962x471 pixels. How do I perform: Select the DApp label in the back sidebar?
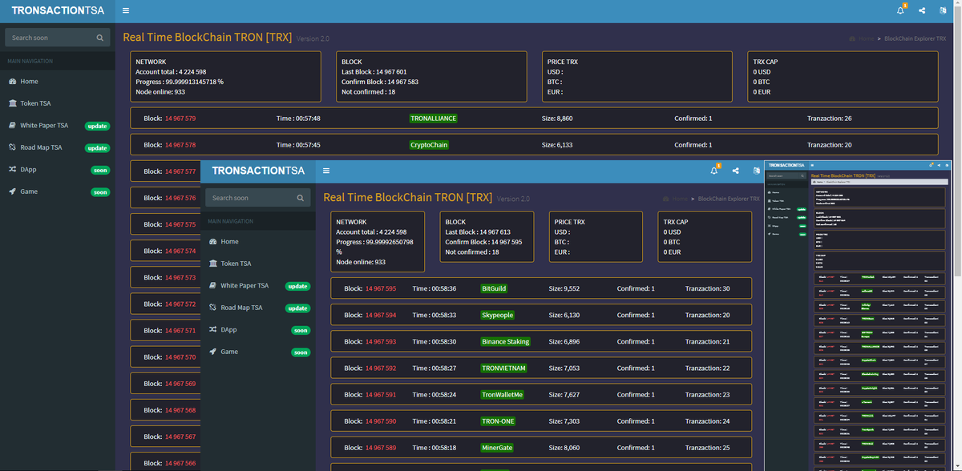coord(28,170)
